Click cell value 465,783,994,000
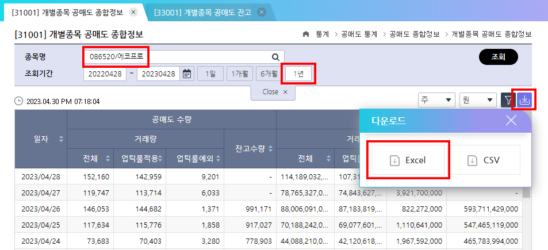 (x=490, y=241)
